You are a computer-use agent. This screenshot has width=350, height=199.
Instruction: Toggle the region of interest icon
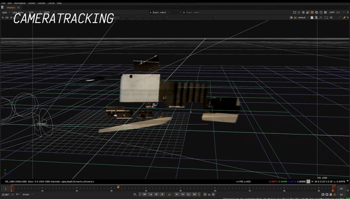[x=299, y=12]
